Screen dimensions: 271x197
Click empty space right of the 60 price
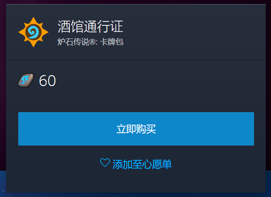click(156, 81)
